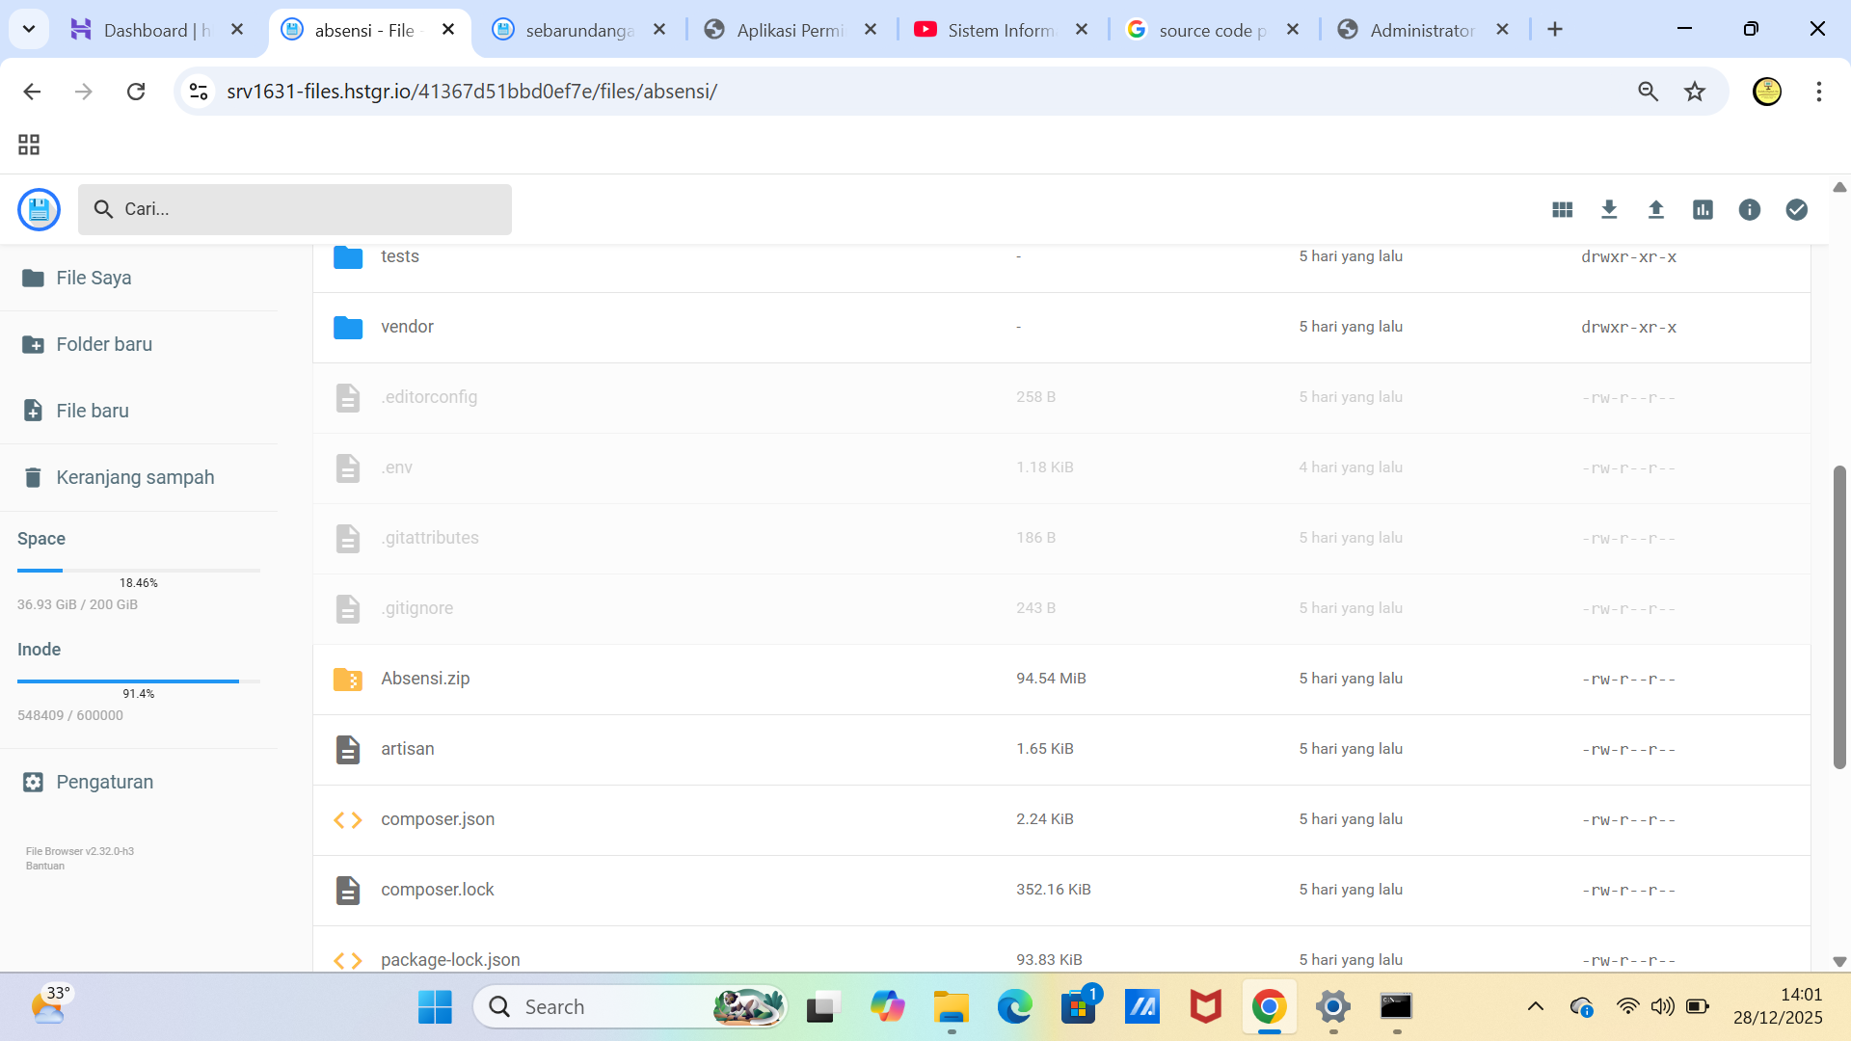Open the Chrome three-dot menu
This screenshot has width=1851, height=1041.
point(1818,92)
